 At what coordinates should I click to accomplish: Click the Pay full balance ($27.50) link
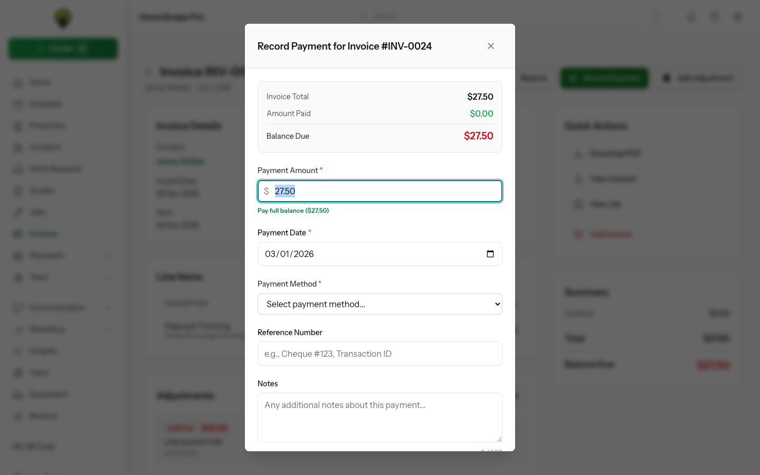293,210
